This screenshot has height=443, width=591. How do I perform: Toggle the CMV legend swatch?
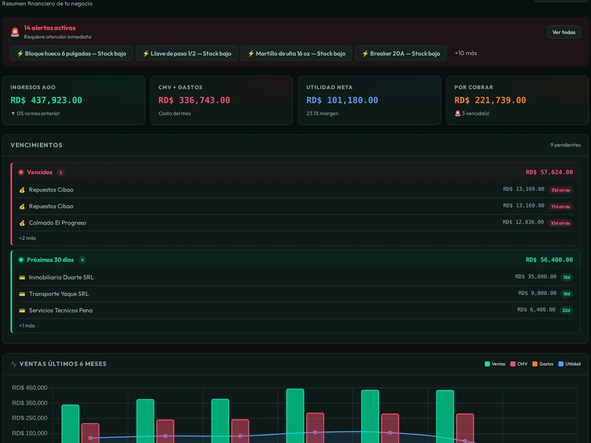(513, 364)
